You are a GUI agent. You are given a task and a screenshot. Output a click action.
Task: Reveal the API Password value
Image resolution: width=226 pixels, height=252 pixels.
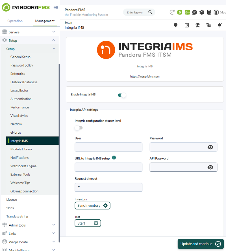point(210,167)
